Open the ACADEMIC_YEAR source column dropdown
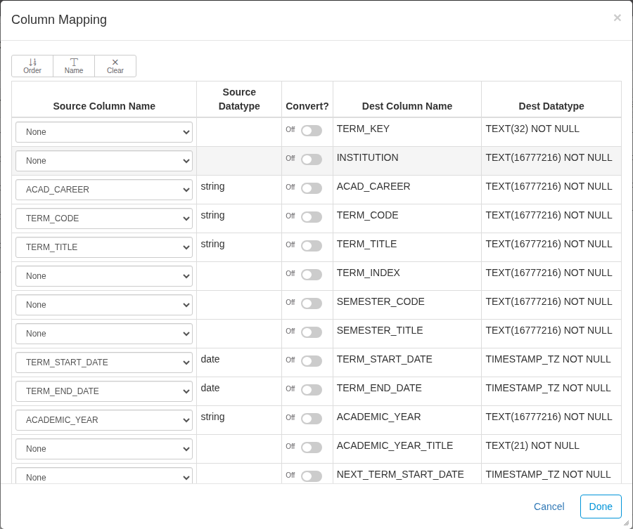 coord(104,420)
